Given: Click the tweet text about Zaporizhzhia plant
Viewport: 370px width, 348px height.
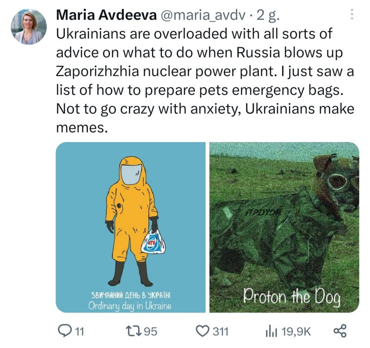Looking at the screenshot, I should tap(205, 81).
